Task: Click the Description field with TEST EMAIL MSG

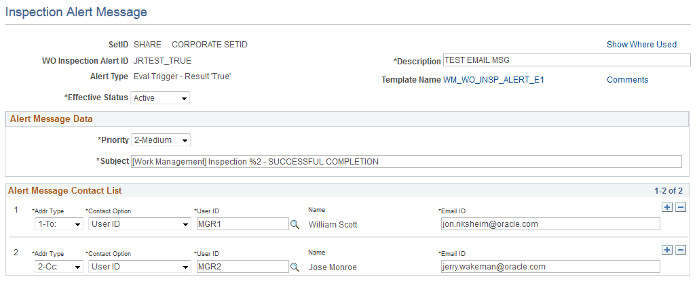Action: point(566,60)
